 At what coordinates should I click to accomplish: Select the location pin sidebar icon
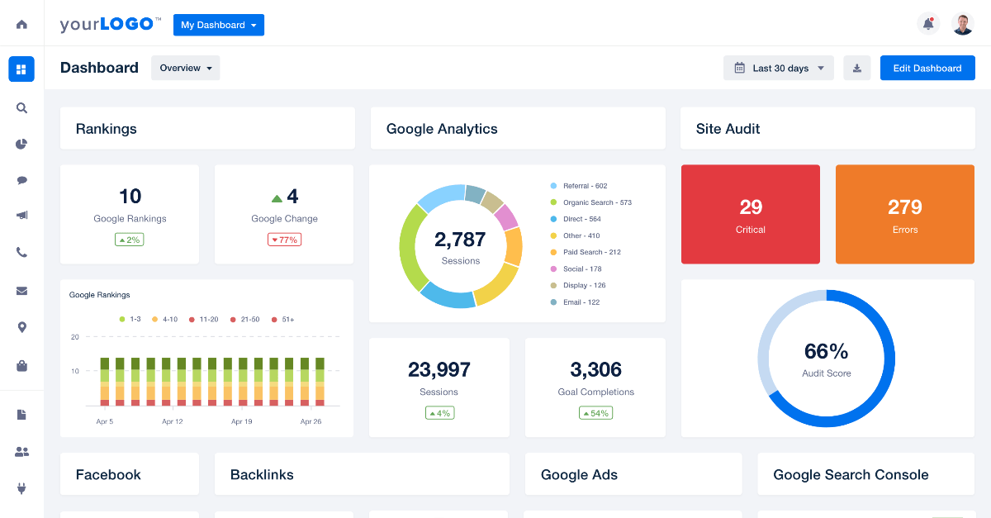(x=21, y=327)
